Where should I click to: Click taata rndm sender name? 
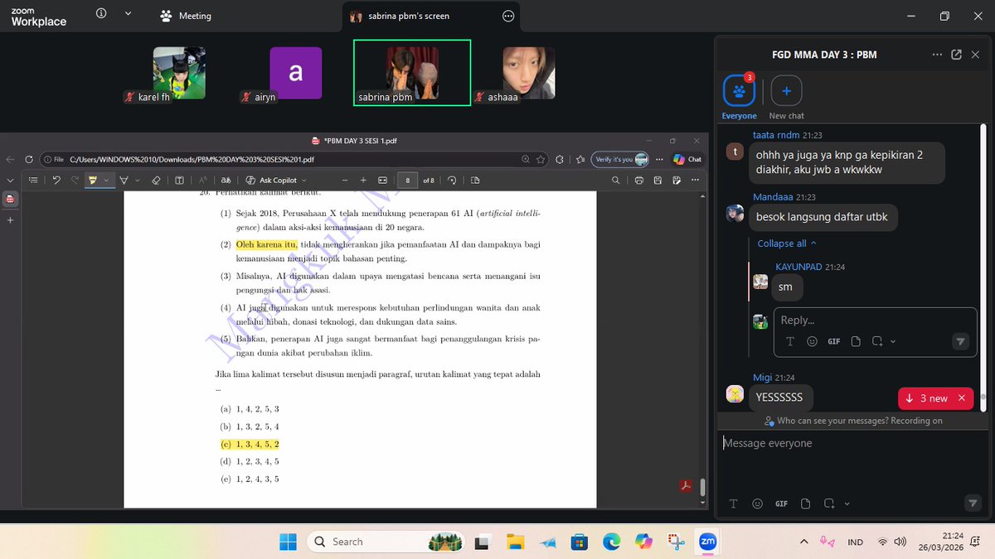coord(776,135)
